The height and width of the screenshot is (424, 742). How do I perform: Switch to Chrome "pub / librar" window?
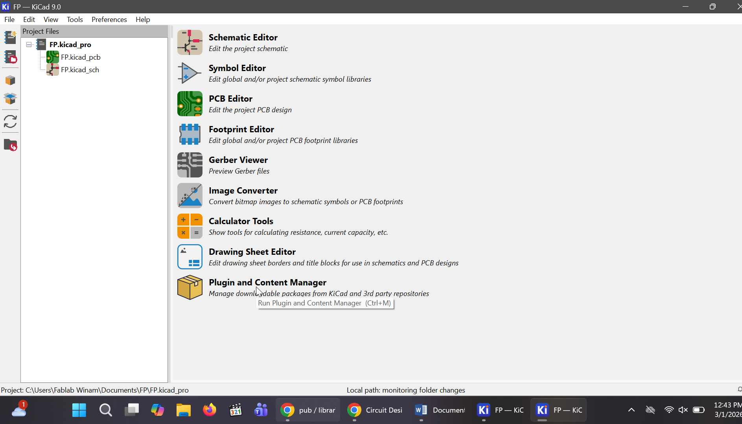tap(308, 410)
